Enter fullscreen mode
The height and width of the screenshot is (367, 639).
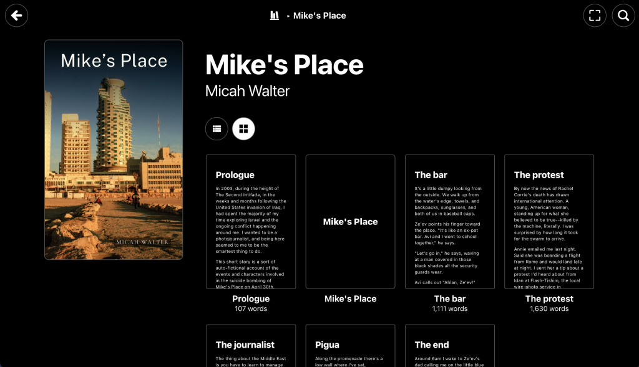click(x=595, y=16)
